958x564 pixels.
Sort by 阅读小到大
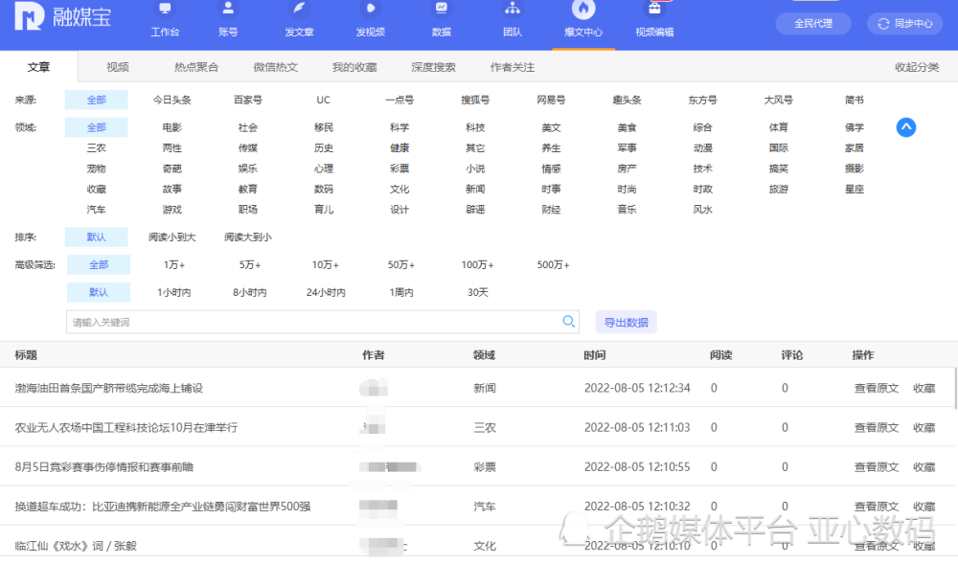(172, 237)
